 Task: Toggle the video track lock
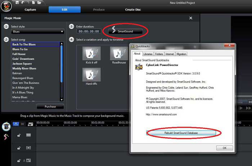(x=19, y=135)
